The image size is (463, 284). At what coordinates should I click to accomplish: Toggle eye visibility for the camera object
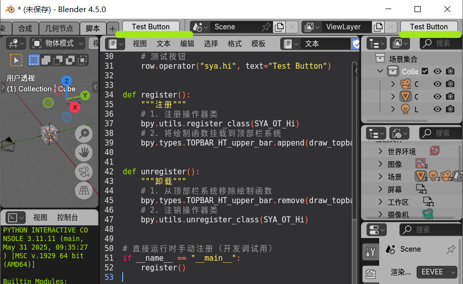pos(437,84)
